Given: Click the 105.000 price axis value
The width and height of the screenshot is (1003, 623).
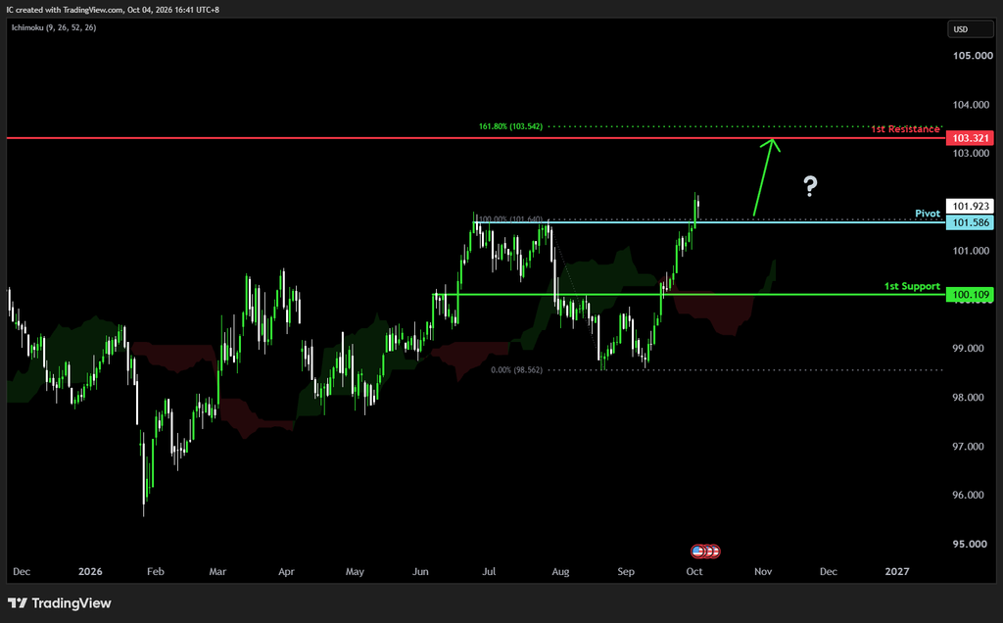Looking at the screenshot, I should point(973,56).
